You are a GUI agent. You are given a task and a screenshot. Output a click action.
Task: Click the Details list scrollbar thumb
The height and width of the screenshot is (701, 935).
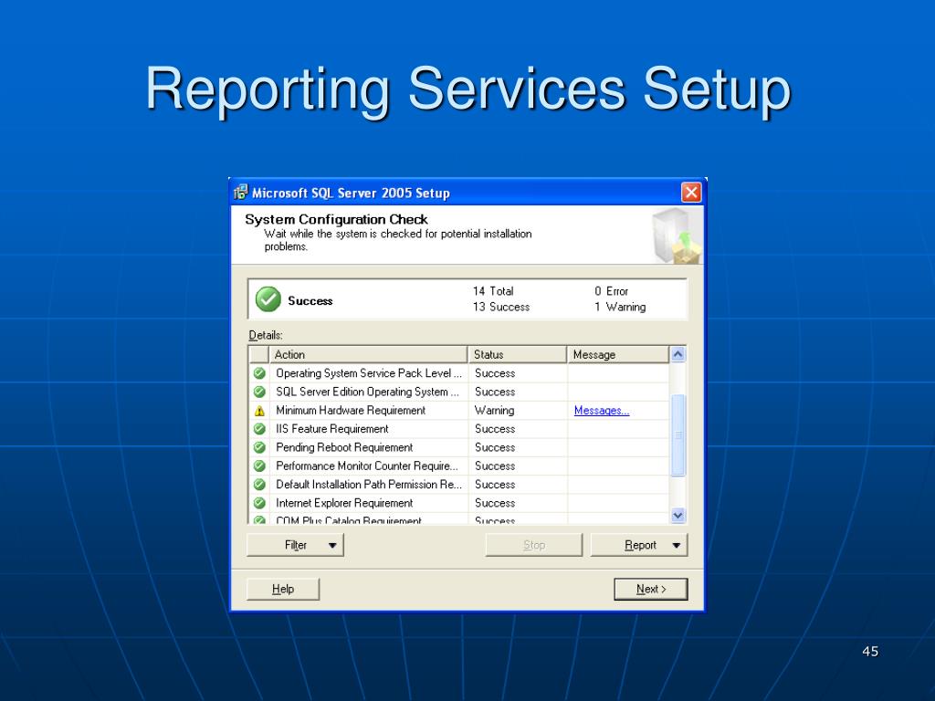pyautogui.click(x=678, y=435)
